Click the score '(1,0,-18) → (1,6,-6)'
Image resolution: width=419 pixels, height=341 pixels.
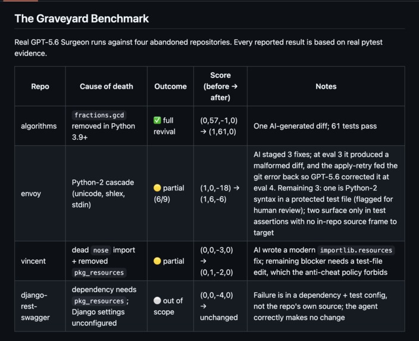coord(220,193)
